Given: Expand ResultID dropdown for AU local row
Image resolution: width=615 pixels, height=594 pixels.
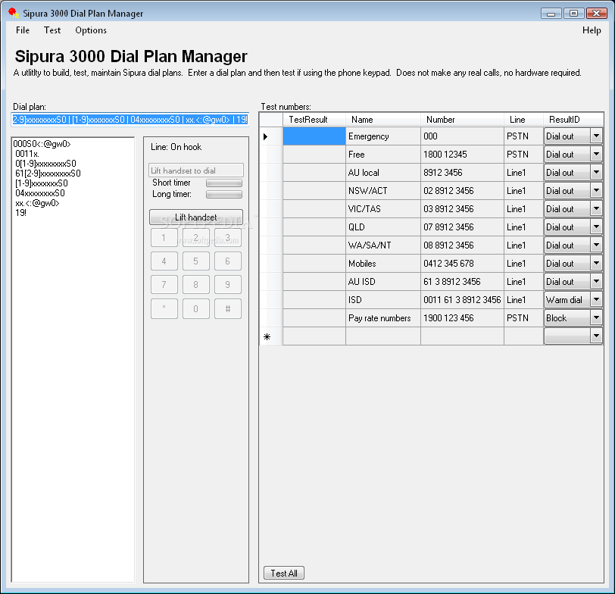Looking at the screenshot, I should 596,172.
